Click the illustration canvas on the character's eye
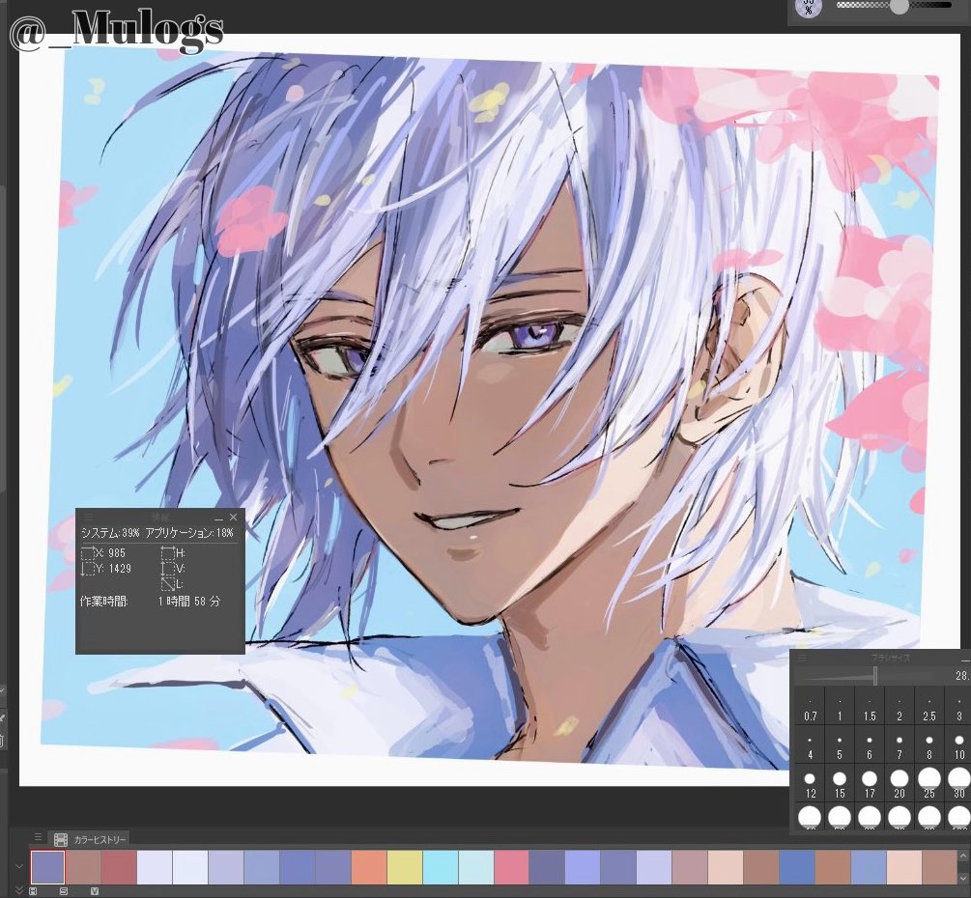 [537, 336]
